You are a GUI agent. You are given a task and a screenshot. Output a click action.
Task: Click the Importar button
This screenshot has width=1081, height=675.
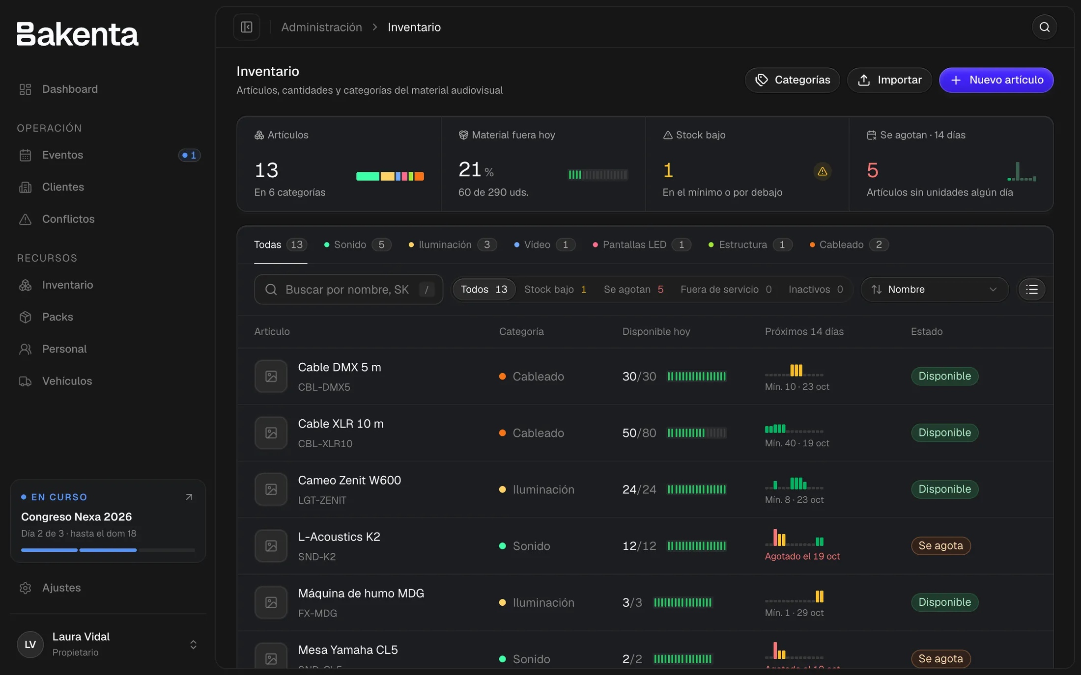pyautogui.click(x=889, y=80)
